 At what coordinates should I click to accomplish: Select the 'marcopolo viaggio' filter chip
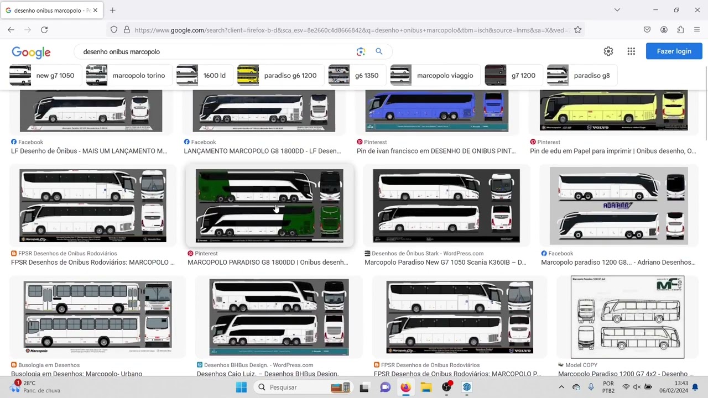point(435,75)
